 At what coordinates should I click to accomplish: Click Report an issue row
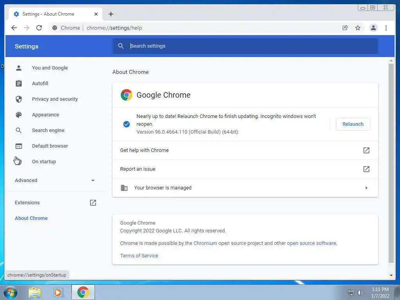tap(245, 169)
